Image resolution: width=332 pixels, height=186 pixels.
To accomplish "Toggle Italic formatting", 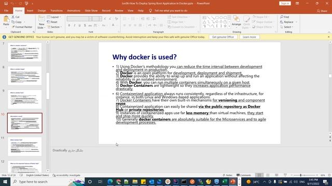I will [x=75, y=25].
